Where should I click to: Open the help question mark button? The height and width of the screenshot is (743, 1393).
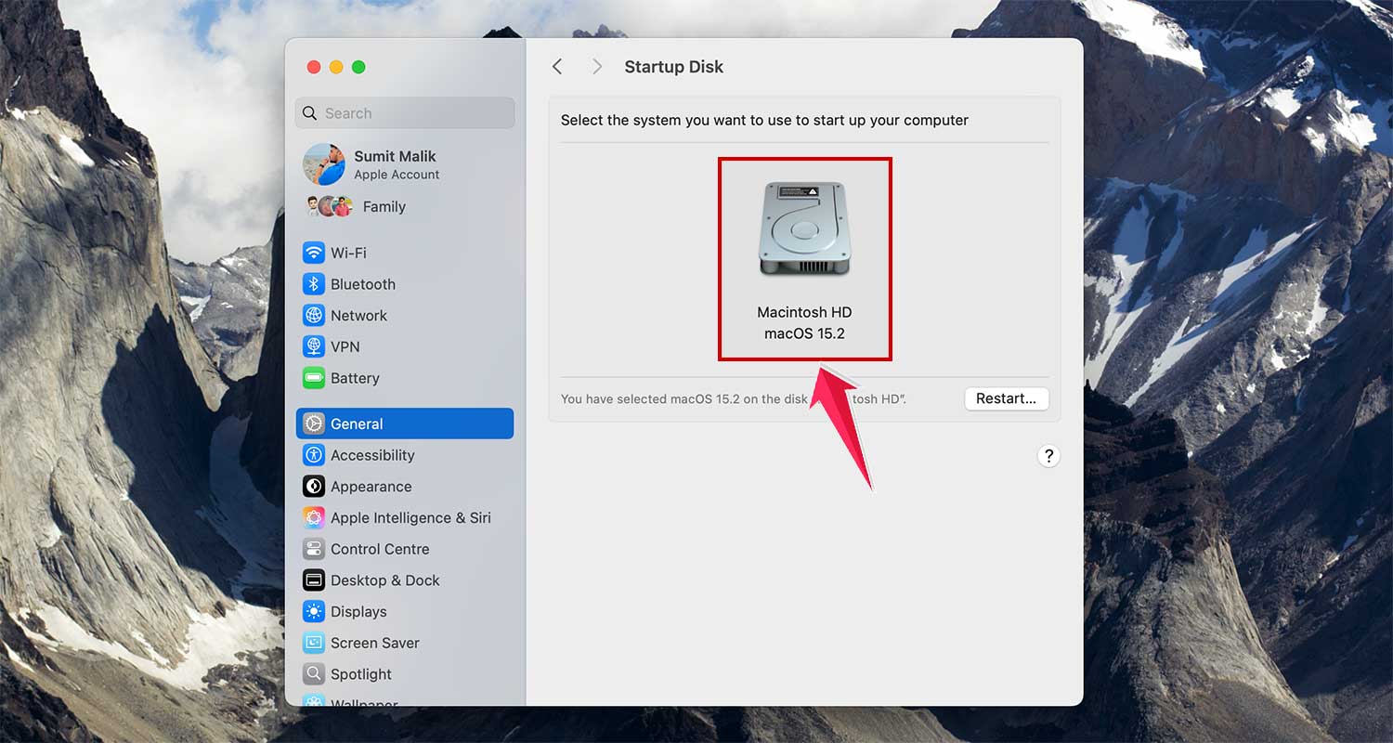(1048, 456)
